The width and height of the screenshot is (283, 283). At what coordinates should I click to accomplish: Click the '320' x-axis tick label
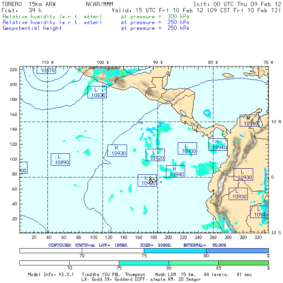pyautogui.click(x=258, y=237)
